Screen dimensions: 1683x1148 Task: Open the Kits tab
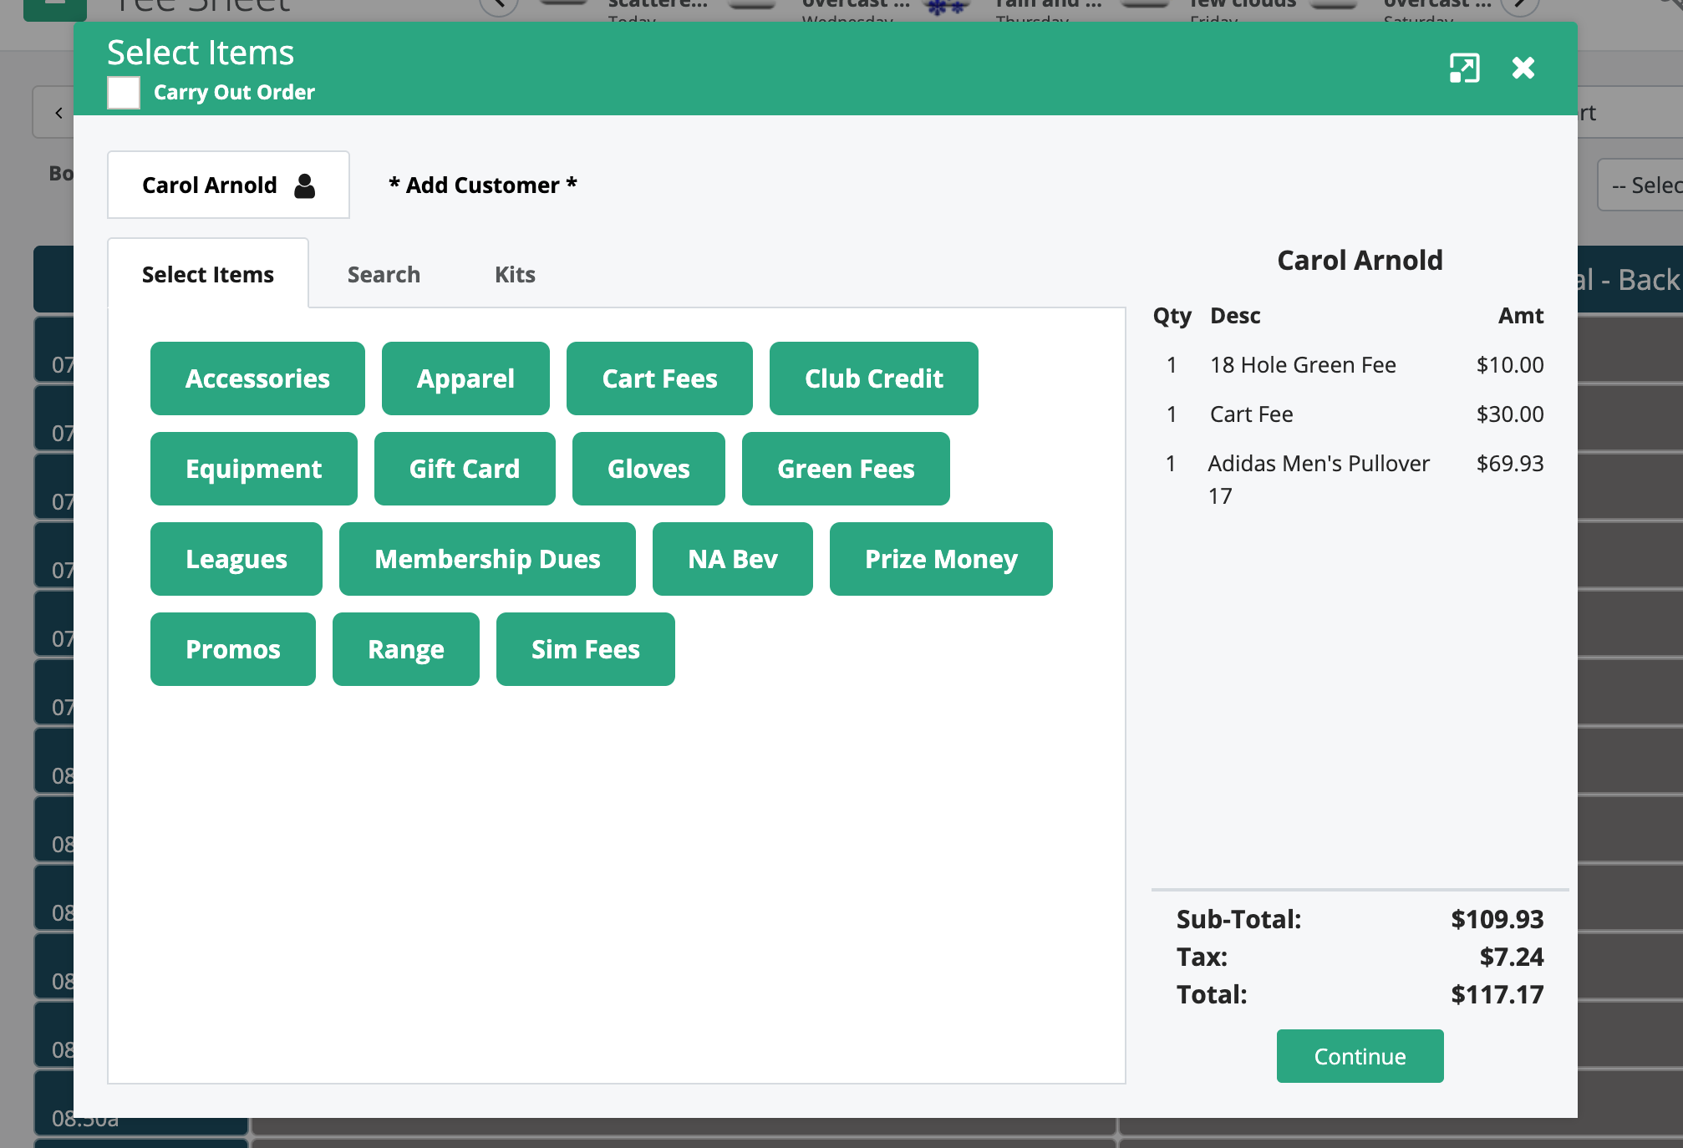coord(513,274)
